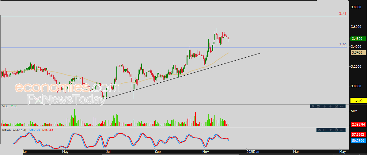Image resolution: width=367 pixels, height=155 pixels.
Task: Open SlowSTO panel more-options menu
Action: [342, 130]
